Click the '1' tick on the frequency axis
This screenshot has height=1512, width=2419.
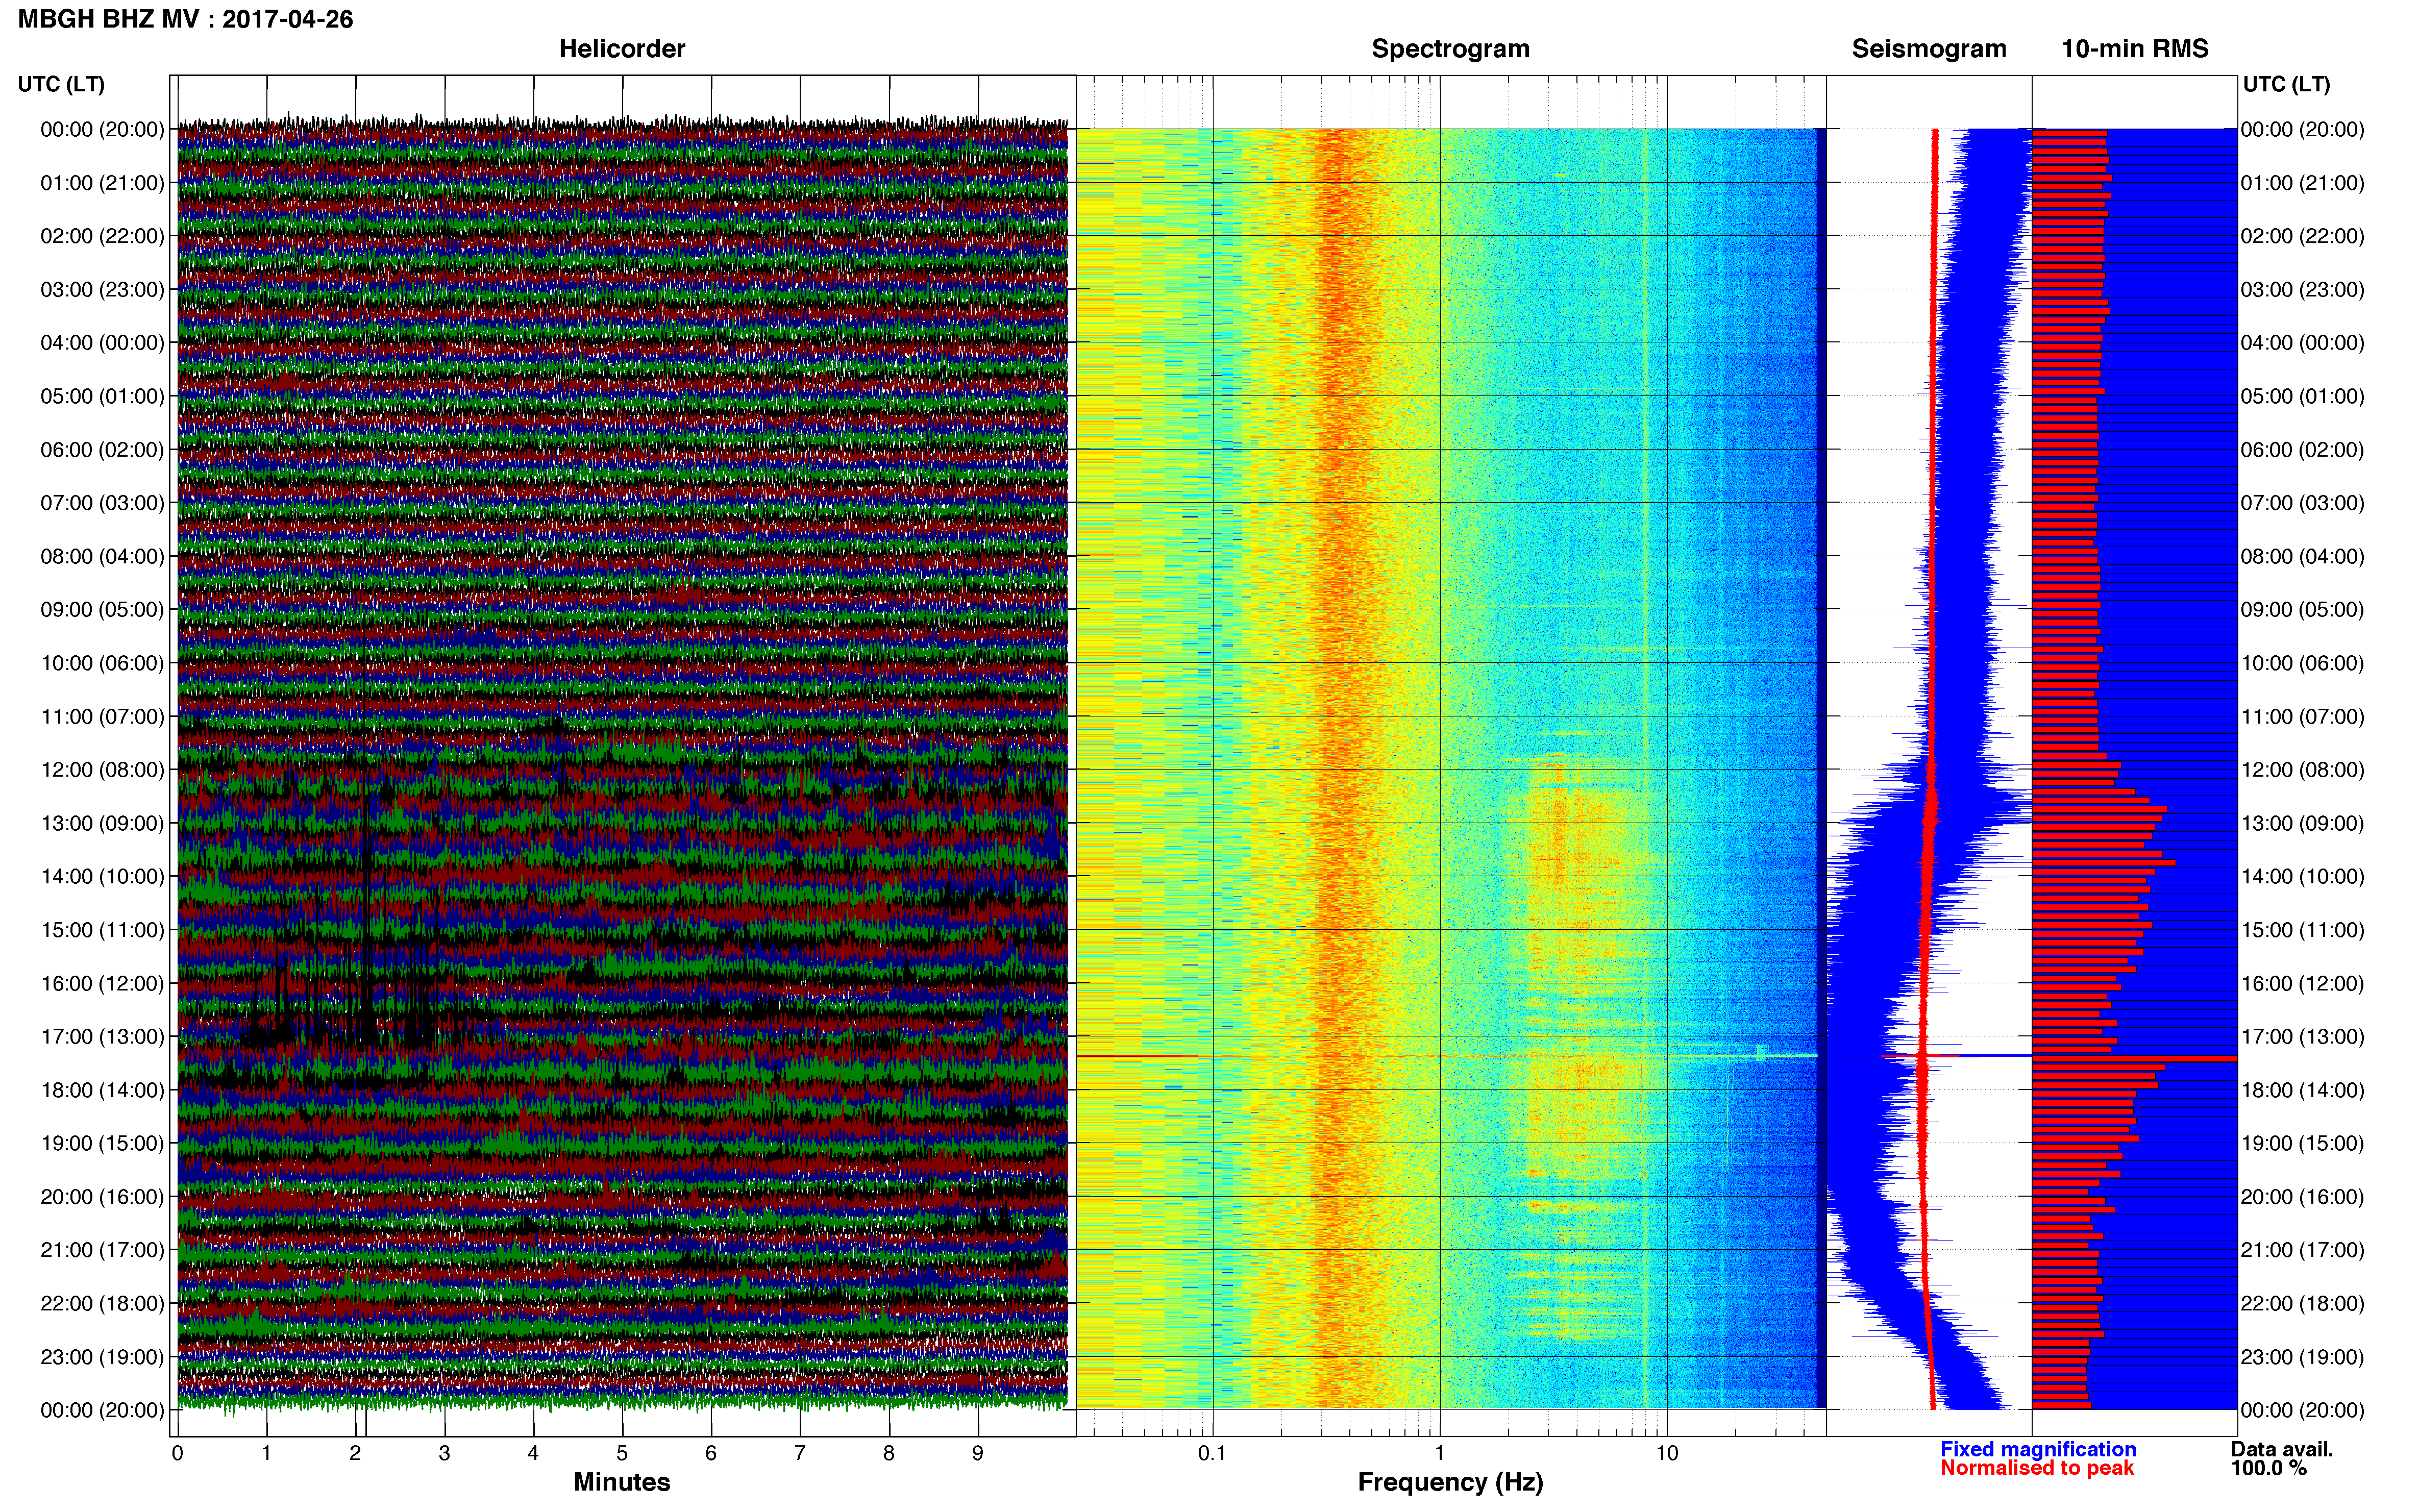[1440, 1453]
